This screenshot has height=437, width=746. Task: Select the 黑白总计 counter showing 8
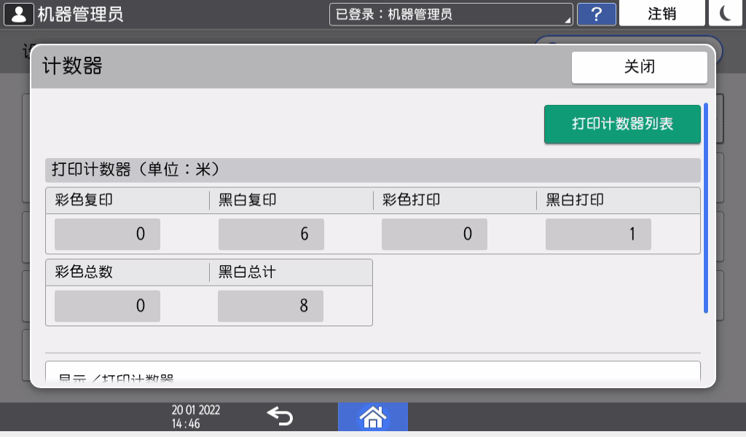(270, 306)
